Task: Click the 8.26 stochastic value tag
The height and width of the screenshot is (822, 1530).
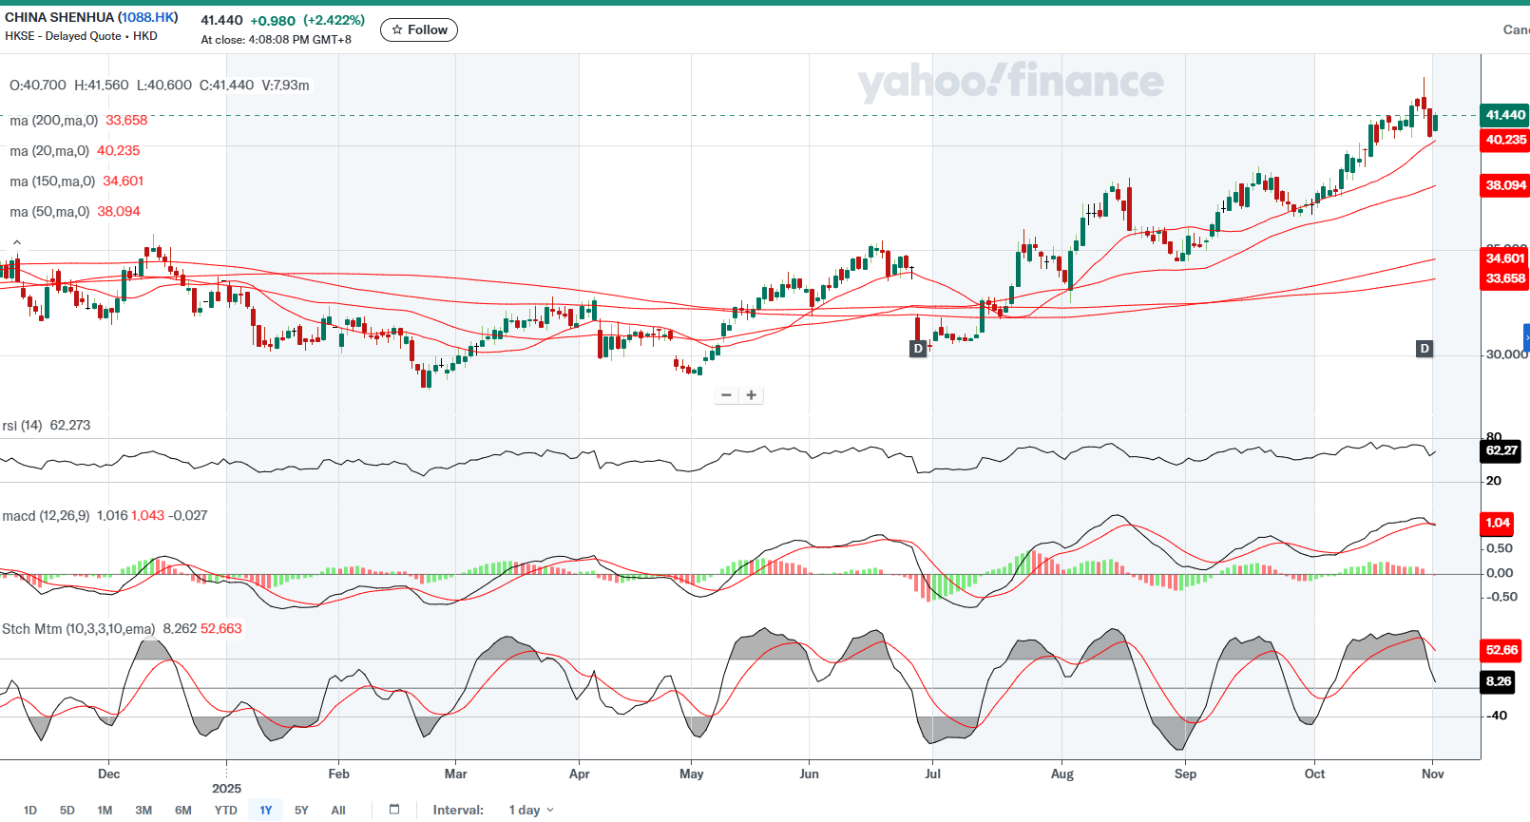Action: point(1499,681)
